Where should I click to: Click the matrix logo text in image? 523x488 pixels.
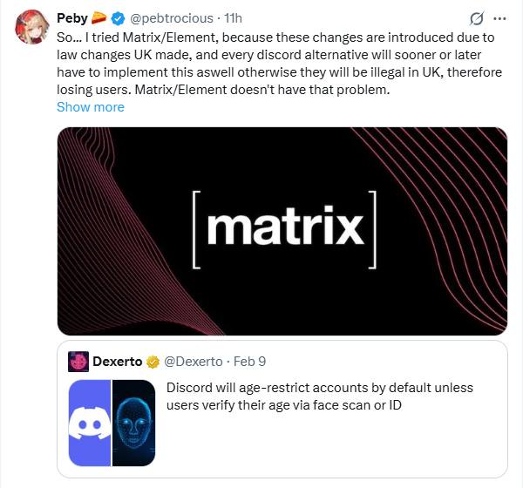pyautogui.click(x=287, y=228)
